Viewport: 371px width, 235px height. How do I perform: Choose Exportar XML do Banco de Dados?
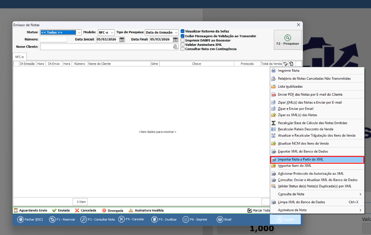[303, 152]
